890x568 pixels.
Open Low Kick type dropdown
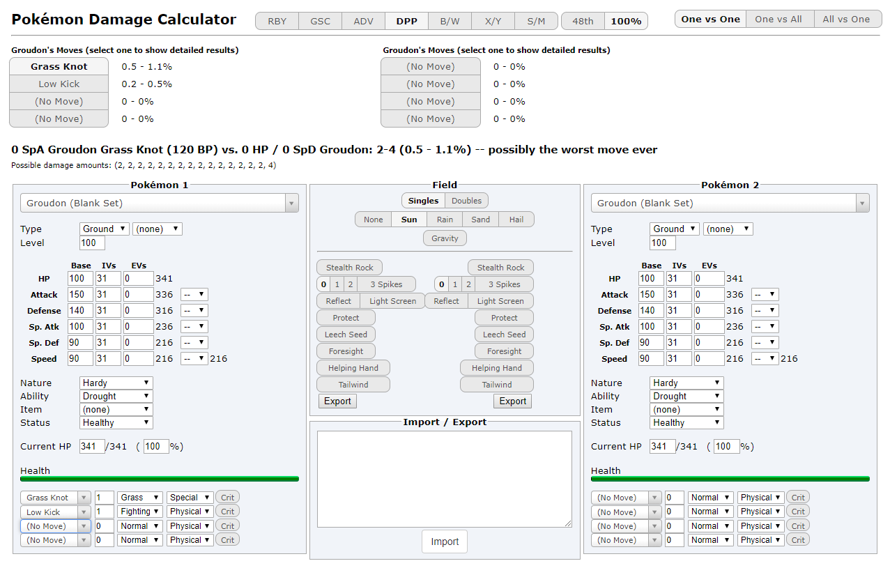point(140,512)
